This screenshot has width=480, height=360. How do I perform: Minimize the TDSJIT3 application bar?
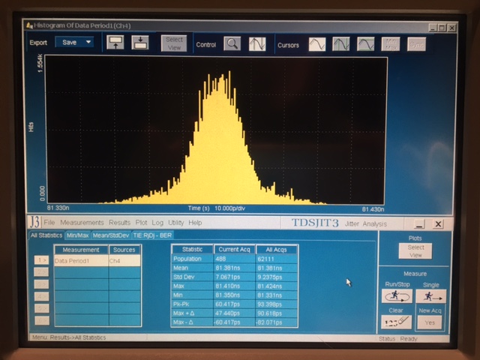point(419,223)
